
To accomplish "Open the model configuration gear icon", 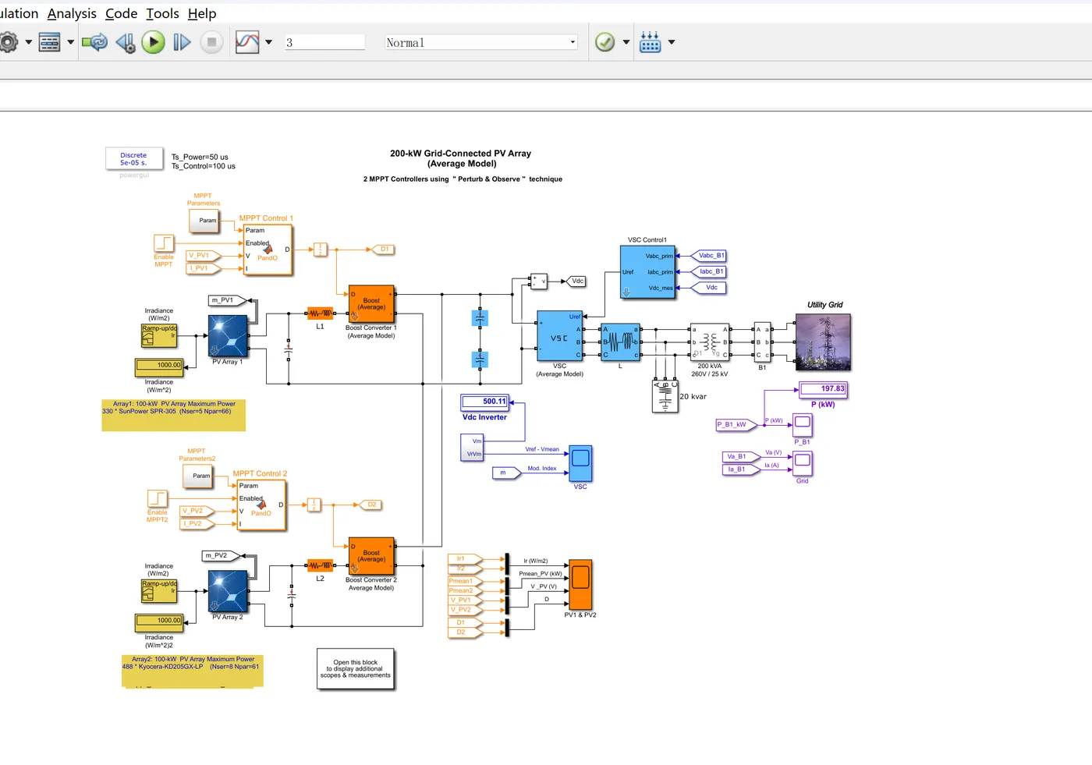I will coord(8,42).
